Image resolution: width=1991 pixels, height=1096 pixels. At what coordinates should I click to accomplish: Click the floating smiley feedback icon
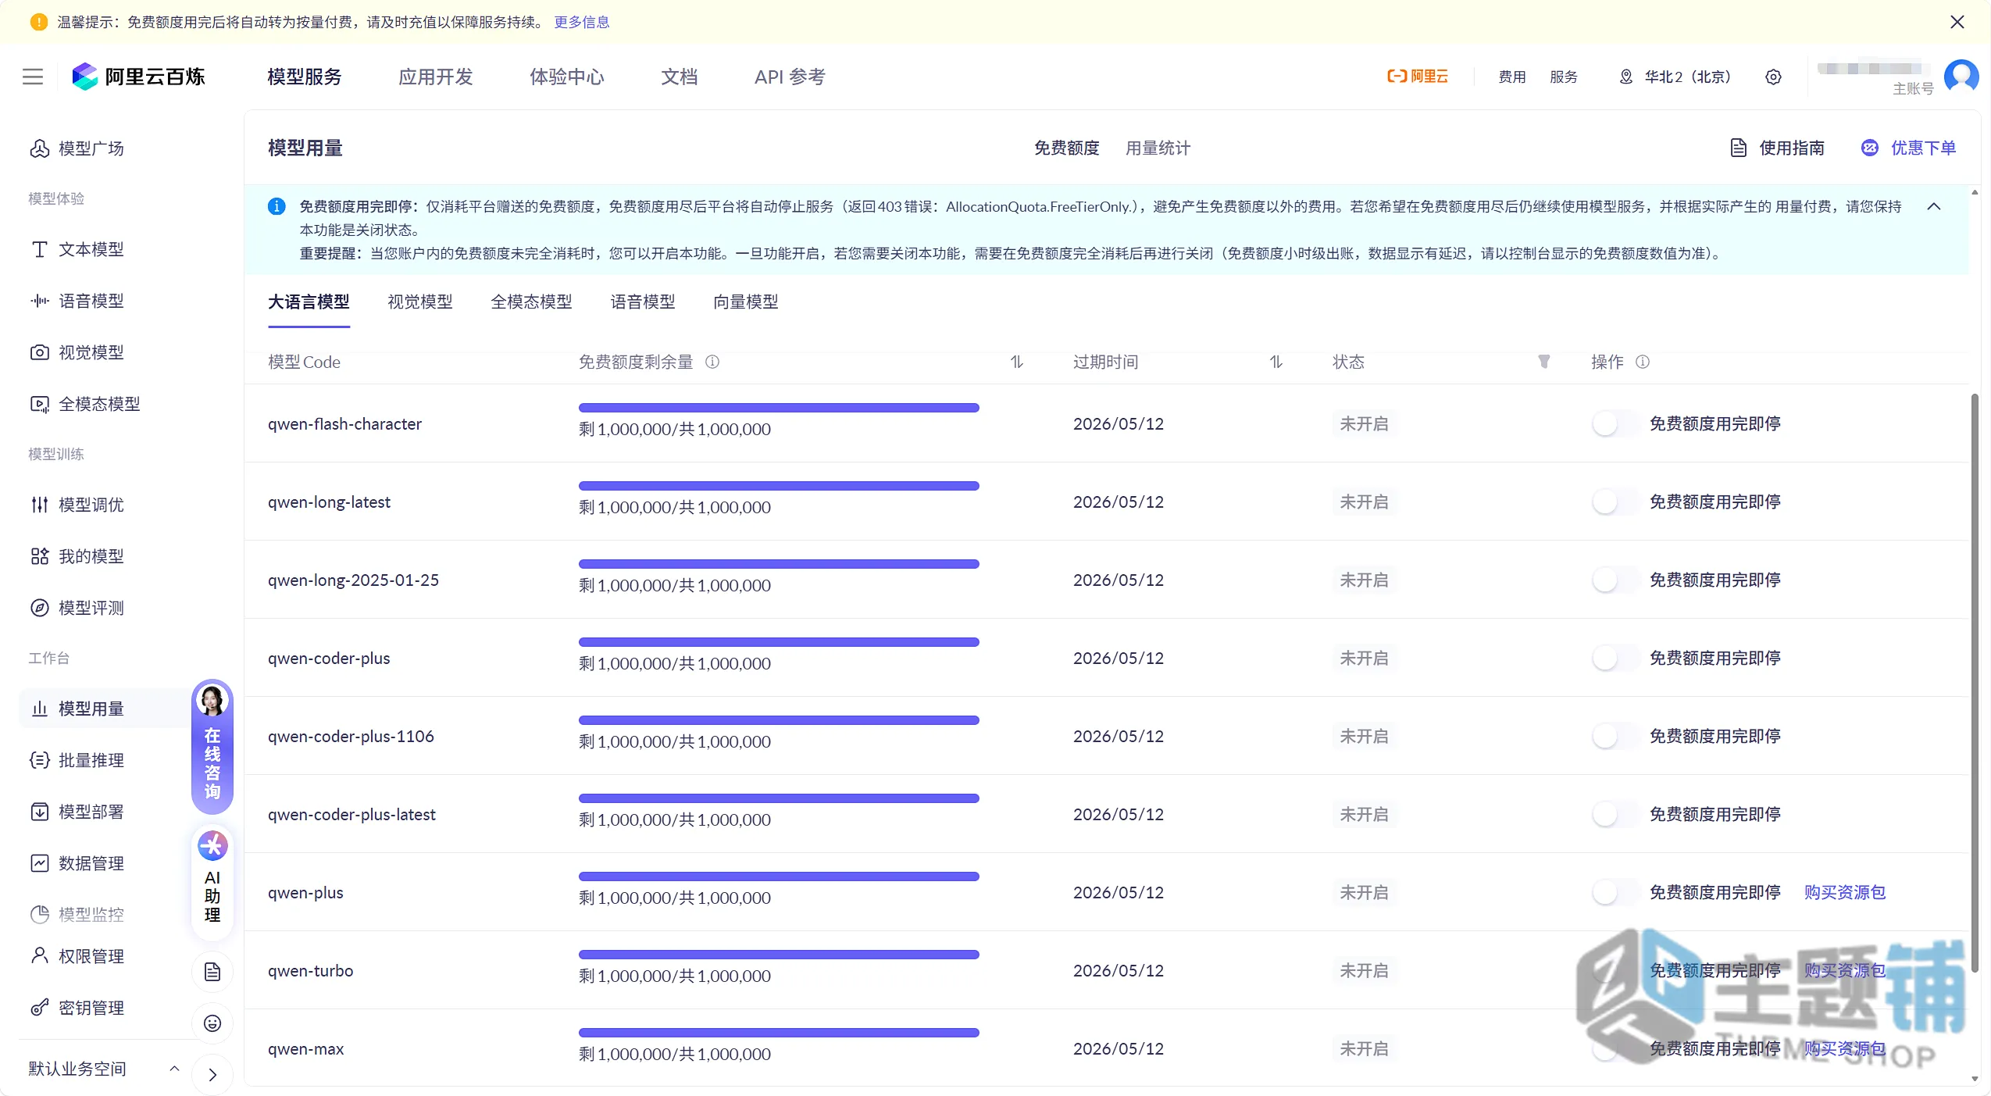coord(212,1023)
